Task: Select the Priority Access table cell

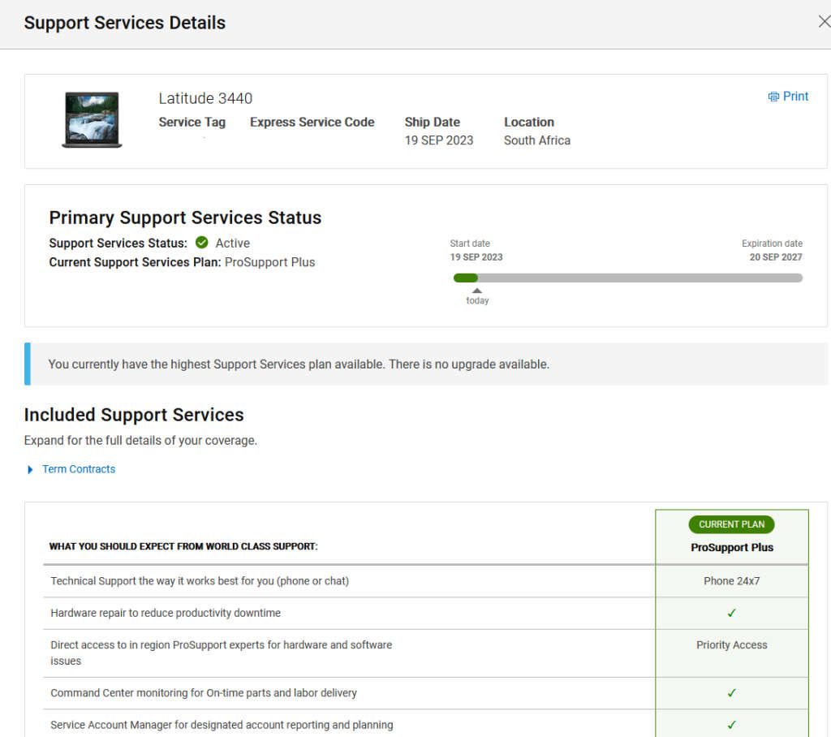Action: pos(731,645)
